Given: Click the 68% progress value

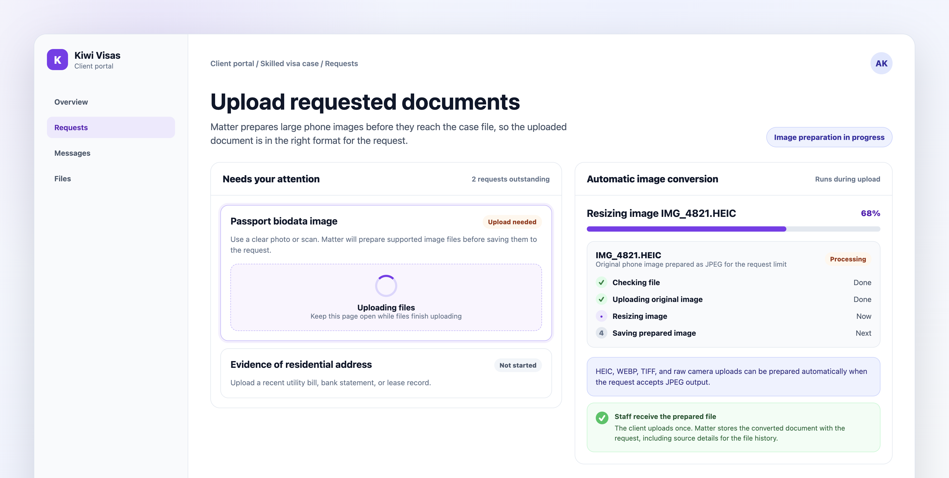Looking at the screenshot, I should (x=870, y=213).
